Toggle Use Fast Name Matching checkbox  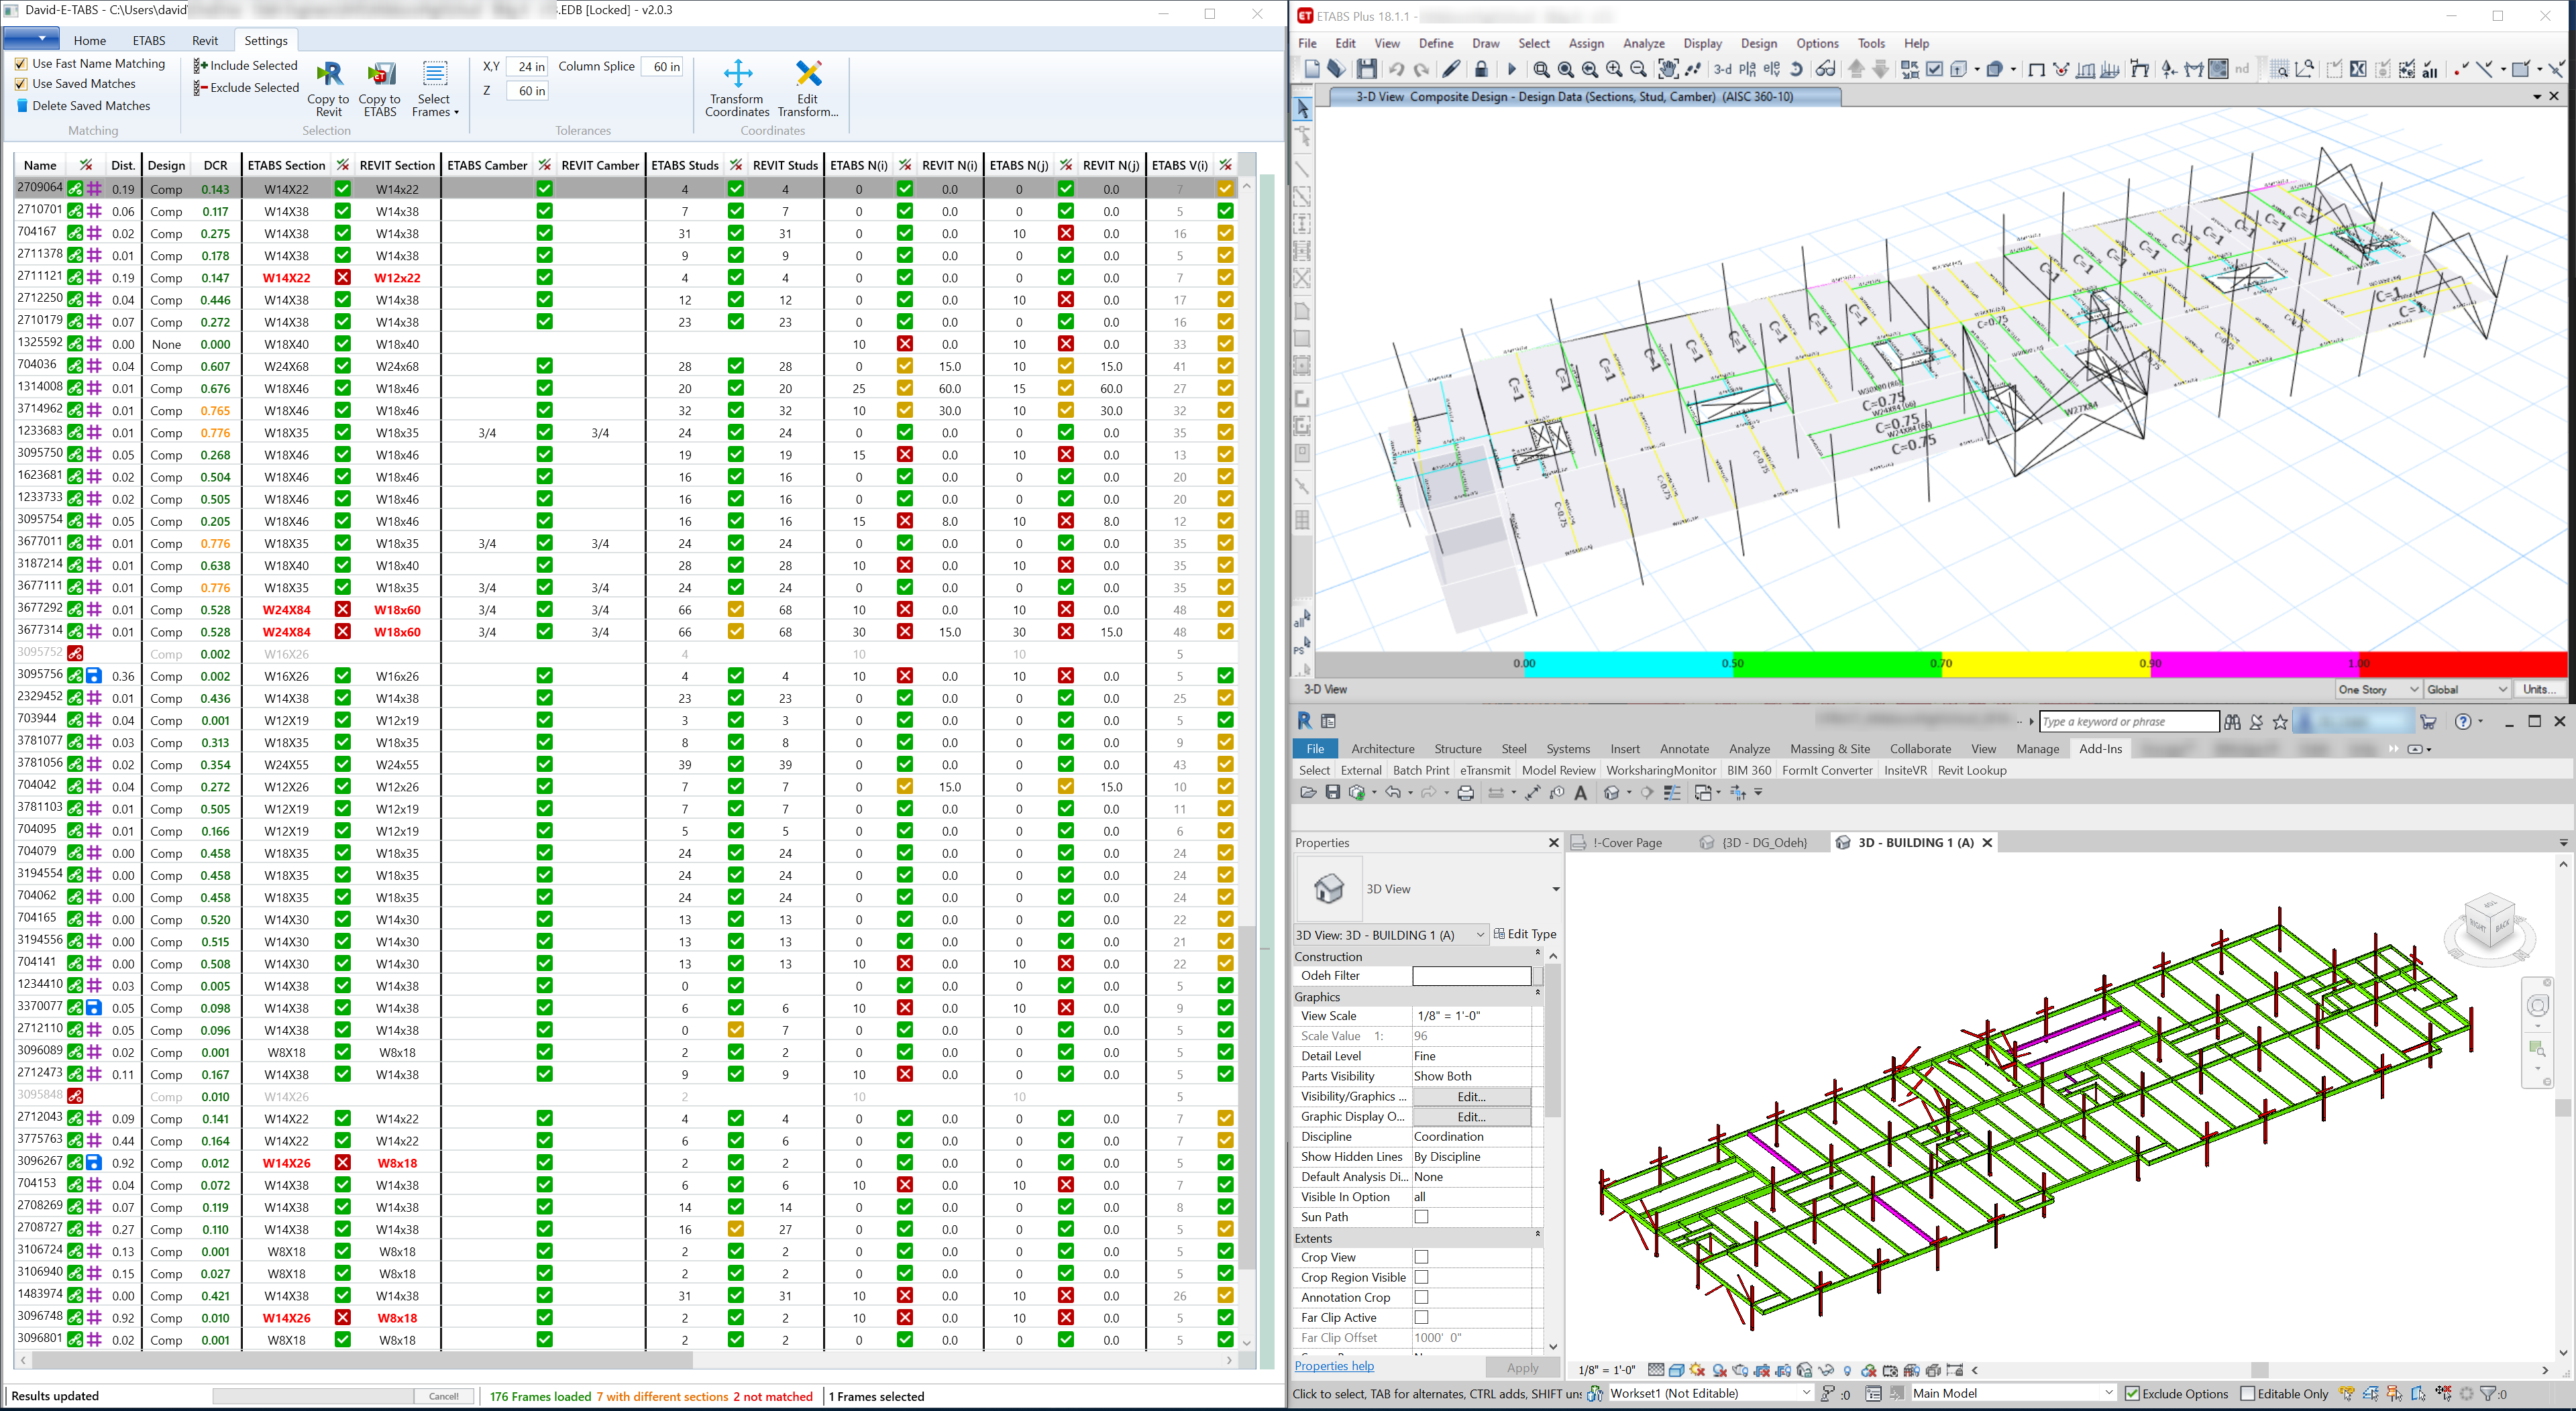pos(21,64)
